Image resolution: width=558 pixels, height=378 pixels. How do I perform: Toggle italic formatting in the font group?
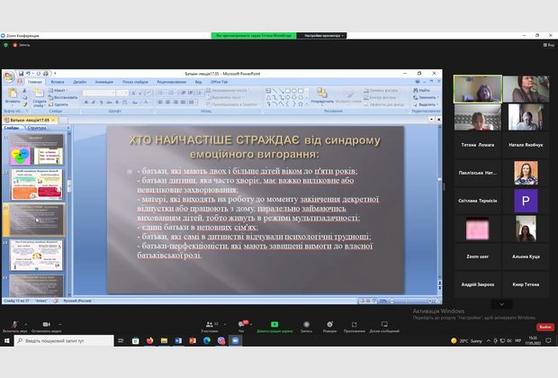[x=94, y=103]
